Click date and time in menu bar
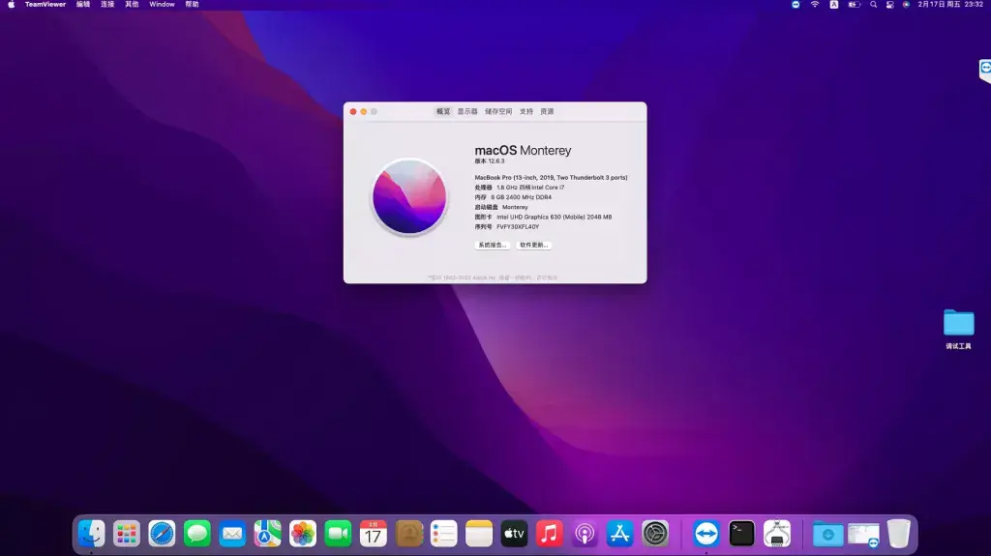Screen dimensions: 991x556 950,5
